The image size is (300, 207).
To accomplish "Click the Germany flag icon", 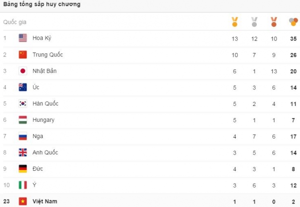I will (23, 169).
